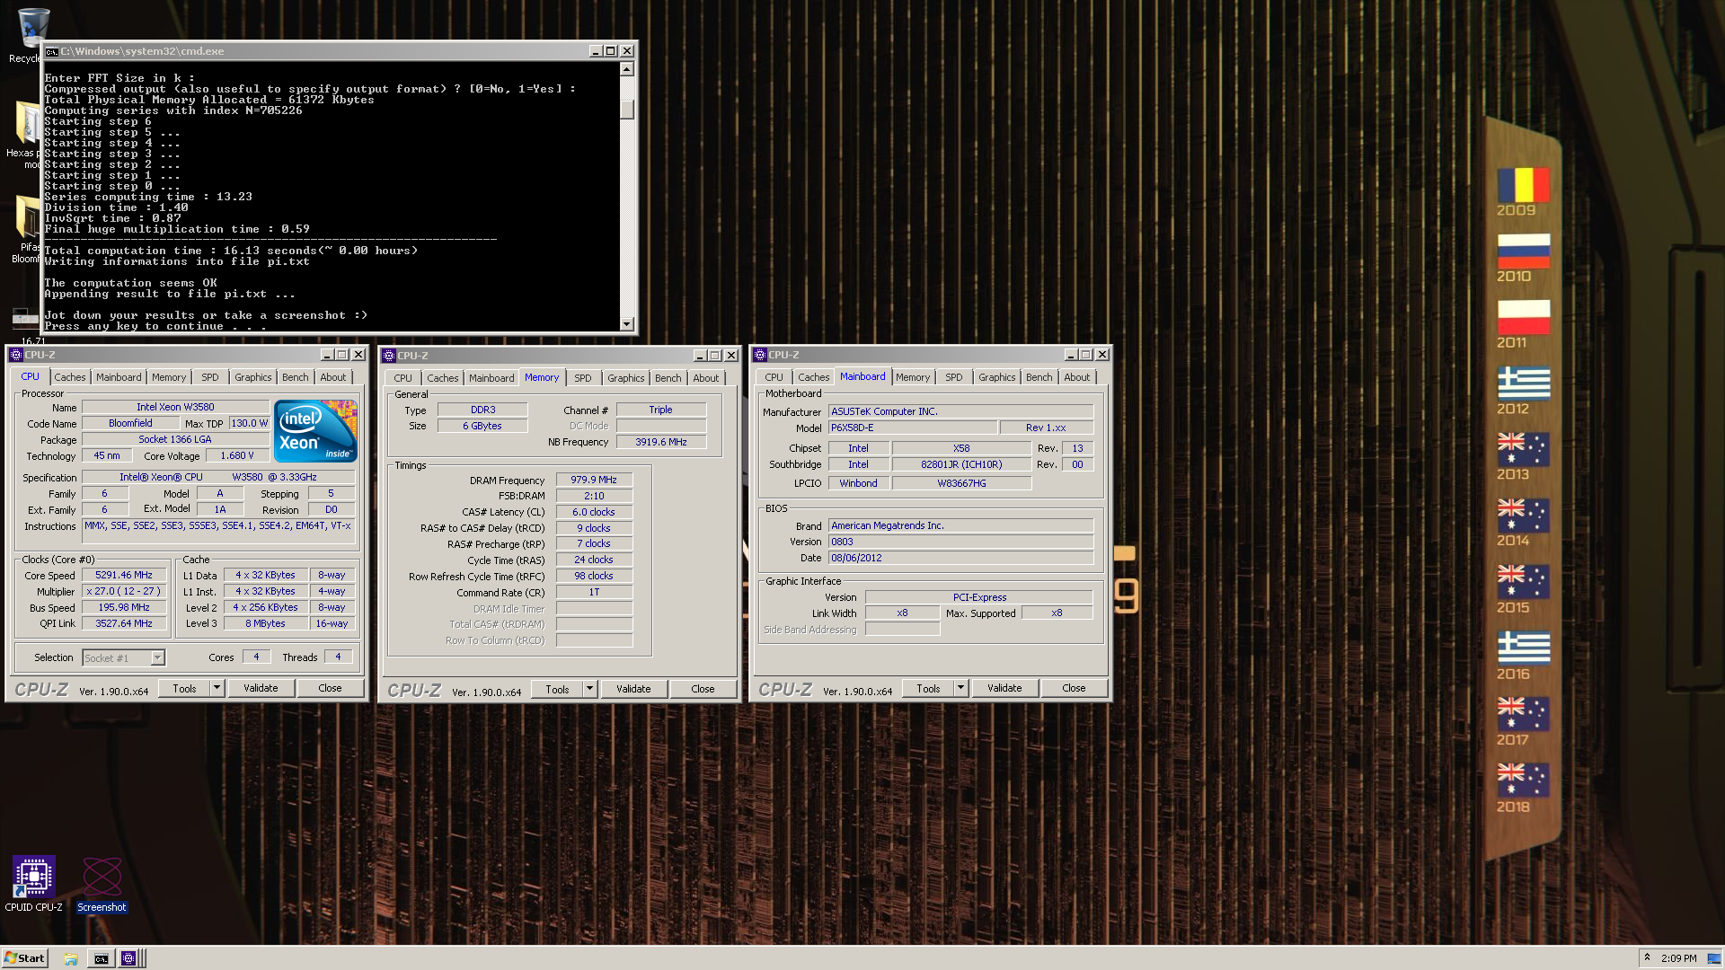Click cmd.exe scrollbar down arrow
The width and height of the screenshot is (1725, 970).
(627, 323)
